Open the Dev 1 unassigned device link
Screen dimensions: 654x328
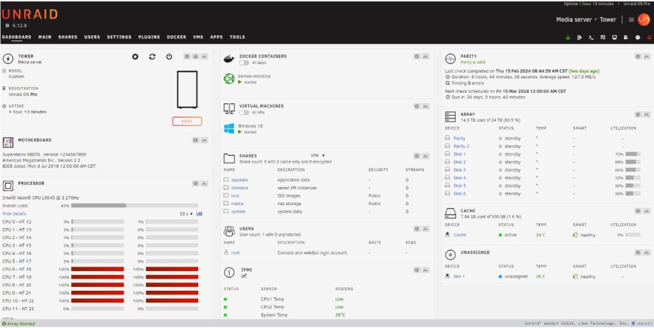(459, 276)
